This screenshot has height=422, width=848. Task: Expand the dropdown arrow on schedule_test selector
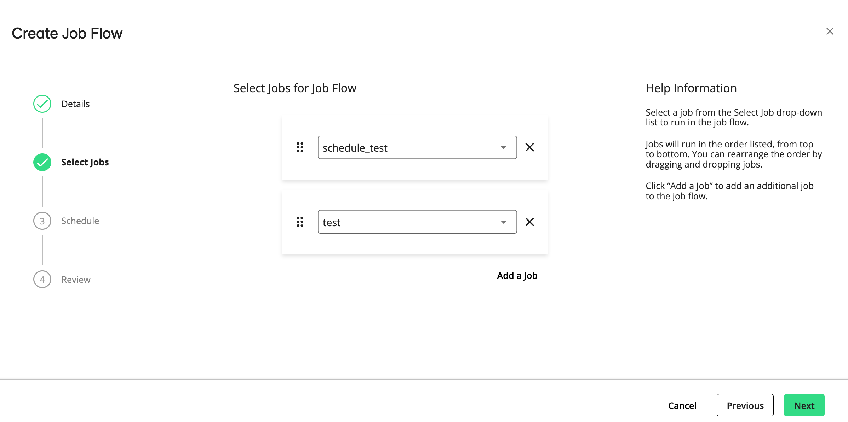[x=503, y=147]
